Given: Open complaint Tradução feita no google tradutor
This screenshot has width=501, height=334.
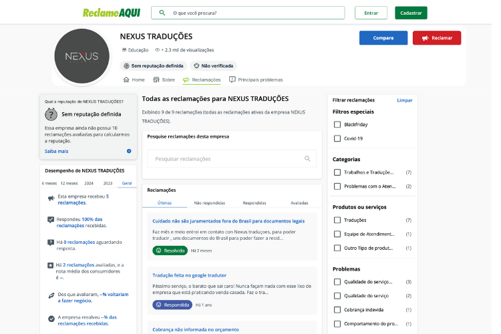Looking at the screenshot, I should point(189,275).
